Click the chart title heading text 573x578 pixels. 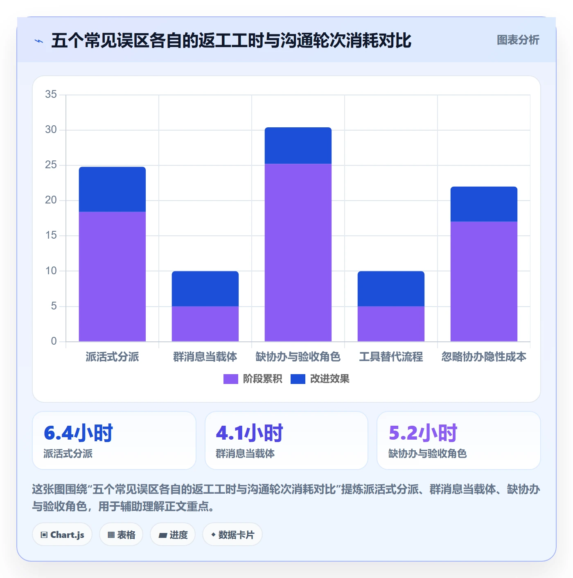(x=231, y=41)
